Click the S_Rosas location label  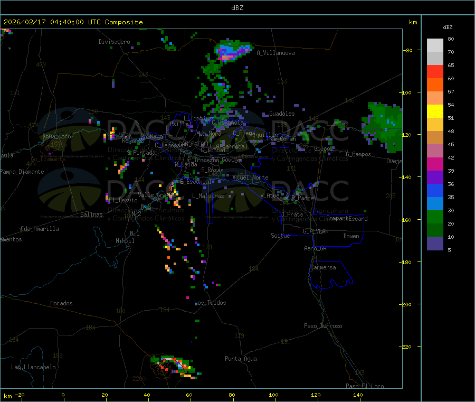[x=212, y=170]
